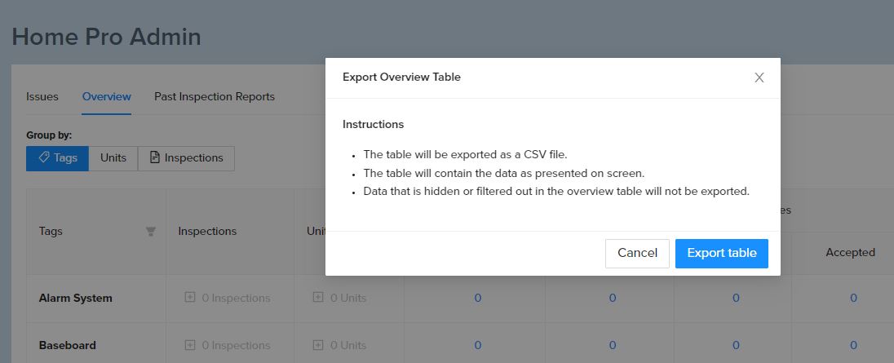Screen dimensions: 894x363
Task: Click the hidden or filtered data instruction line
Action: coord(556,192)
